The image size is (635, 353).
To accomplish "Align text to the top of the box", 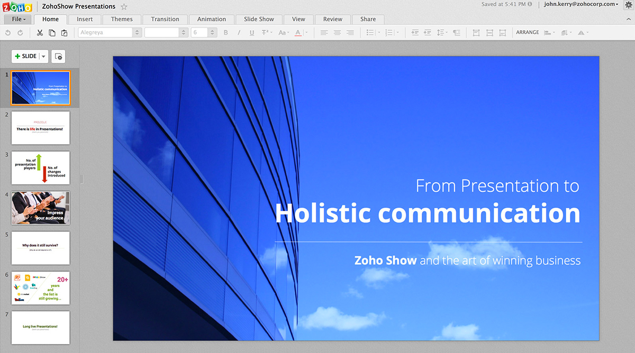I will 476,33.
